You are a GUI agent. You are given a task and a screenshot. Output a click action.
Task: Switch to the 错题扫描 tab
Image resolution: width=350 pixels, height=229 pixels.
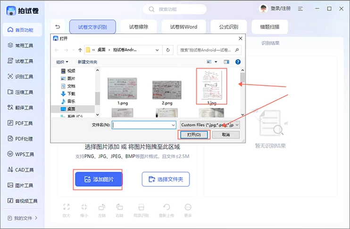pyautogui.click(x=270, y=27)
